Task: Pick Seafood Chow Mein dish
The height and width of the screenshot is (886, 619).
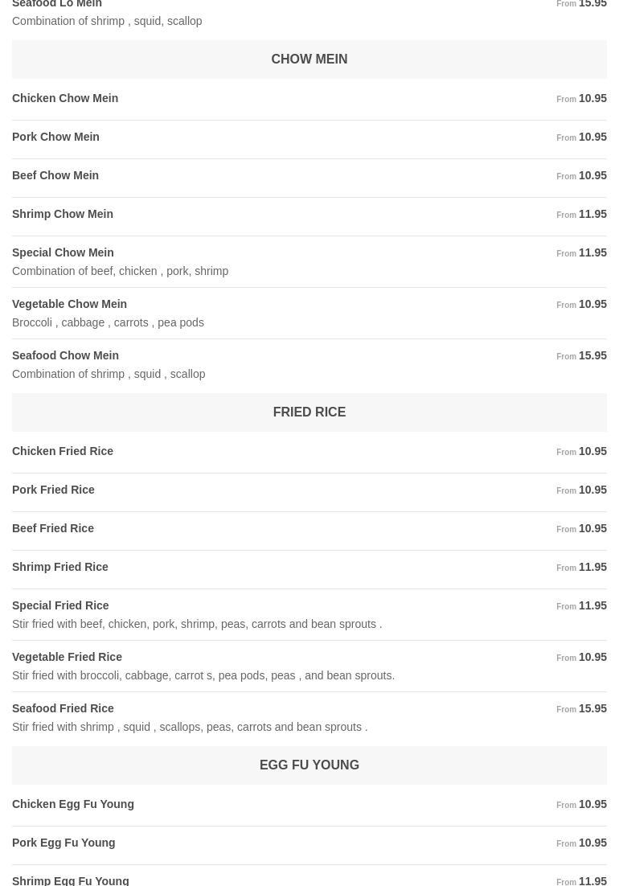Action: [65, 355]
